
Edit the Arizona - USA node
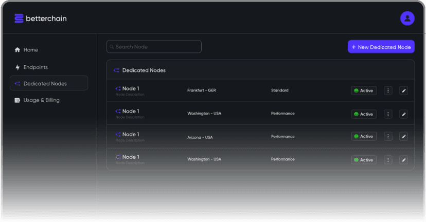coord(404,137)
